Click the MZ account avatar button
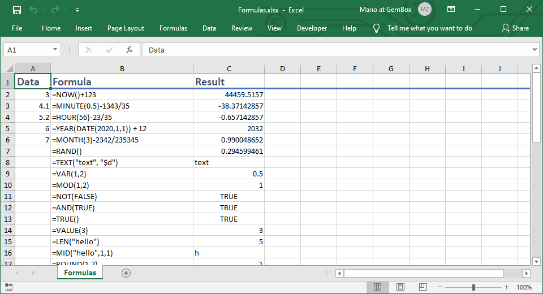 [x=425, y=10]
